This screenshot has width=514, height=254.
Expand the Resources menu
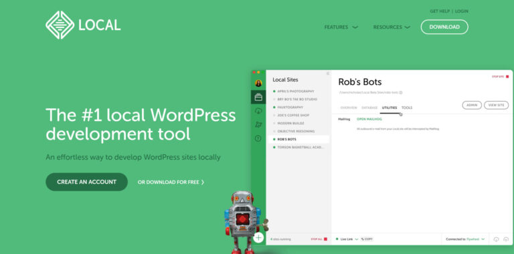point(392,27)
